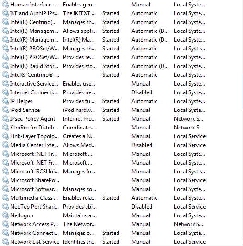Select the IP Helper service name
The height and width of the screenshot is (246, 243).
21,101
